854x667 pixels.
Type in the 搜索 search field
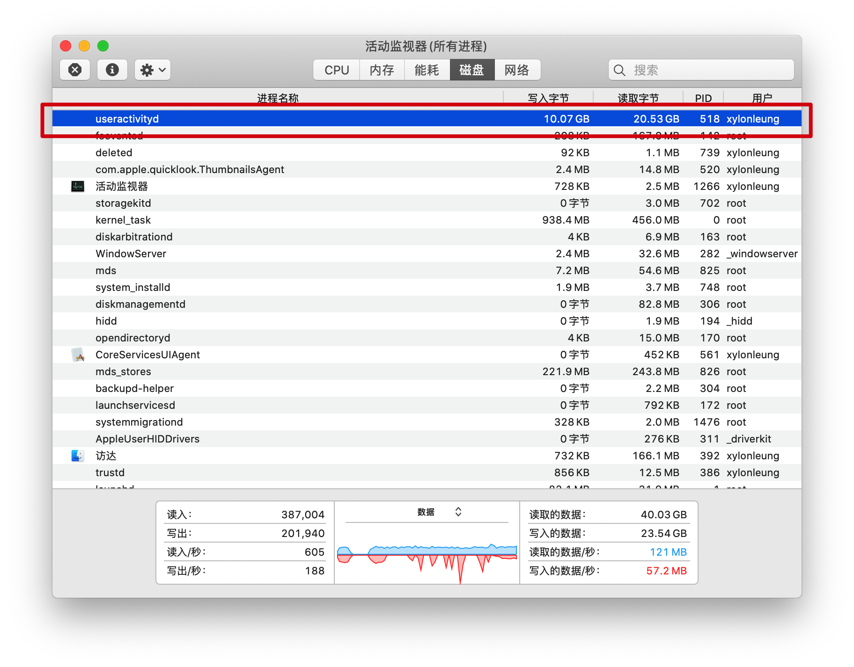[x=707, y=70]
